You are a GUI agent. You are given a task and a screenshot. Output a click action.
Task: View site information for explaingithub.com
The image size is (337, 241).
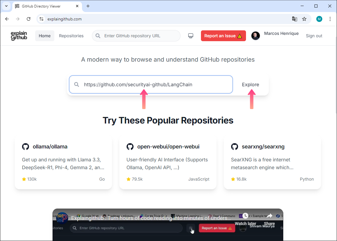[41, 19]
